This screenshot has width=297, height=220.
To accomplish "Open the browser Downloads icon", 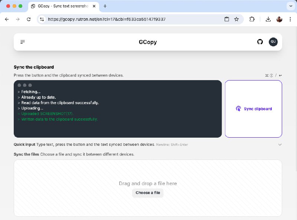I will coord(268,19).
